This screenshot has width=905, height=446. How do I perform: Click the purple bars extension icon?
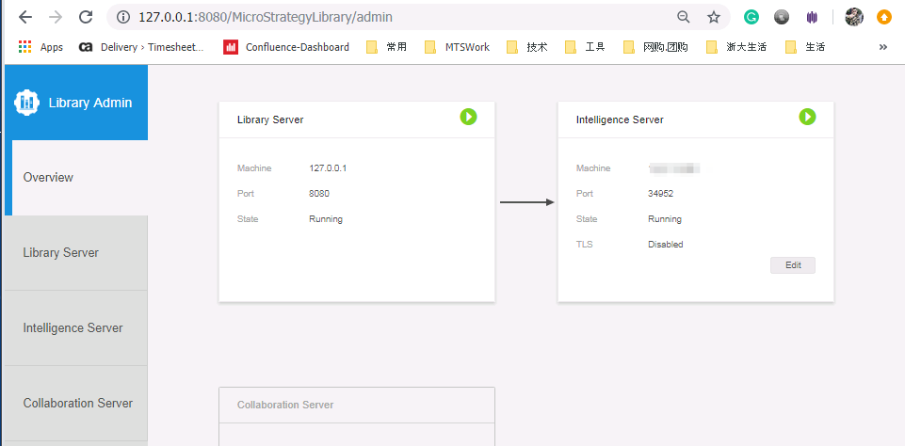coord(812,17)
